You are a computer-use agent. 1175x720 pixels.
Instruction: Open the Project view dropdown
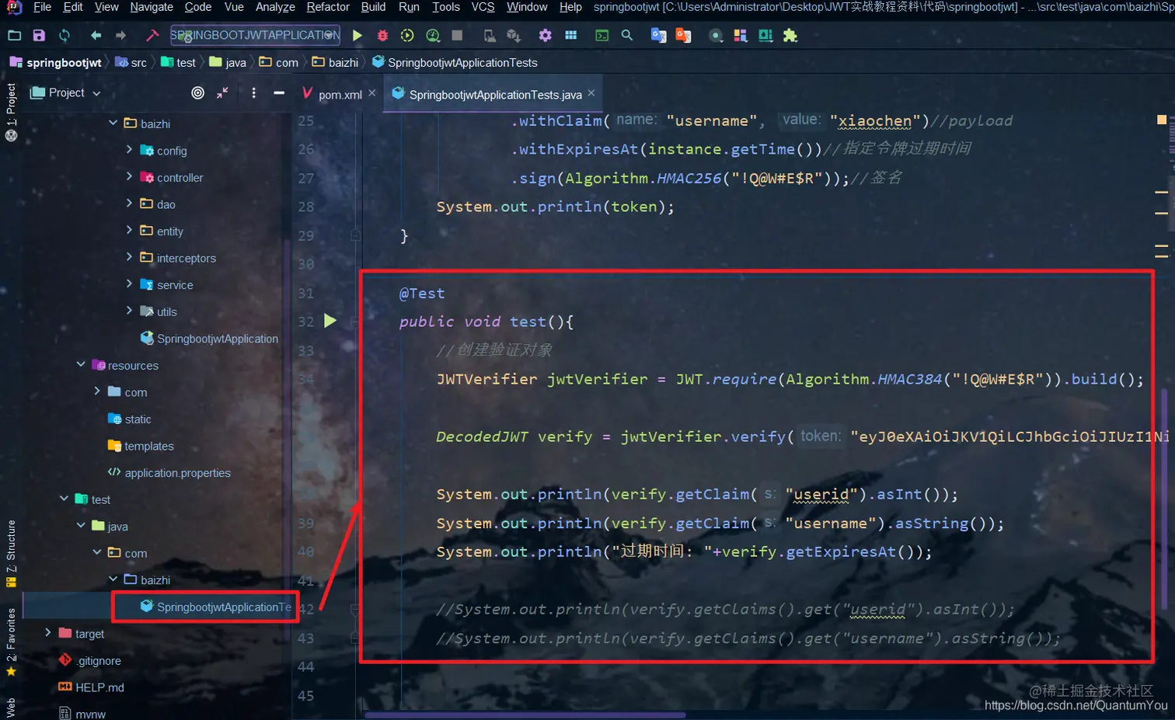click(x=66, y=93)
